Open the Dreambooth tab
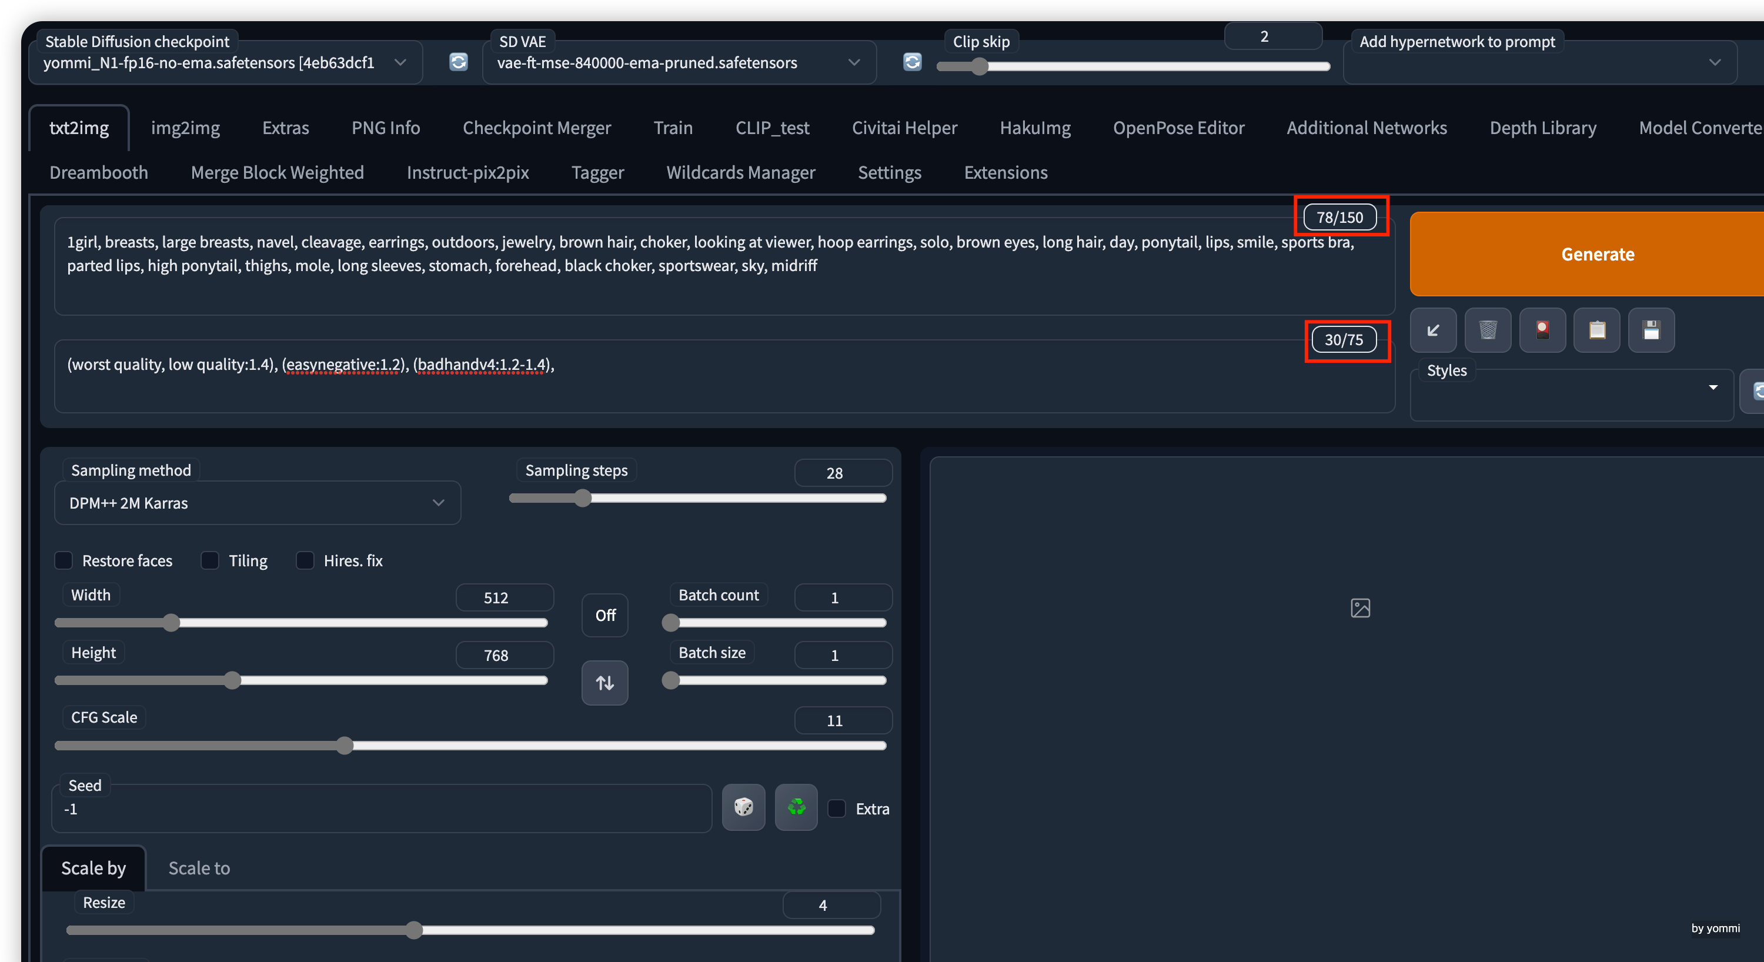The height and width of the screenshot is (962, 1764). 99,172
